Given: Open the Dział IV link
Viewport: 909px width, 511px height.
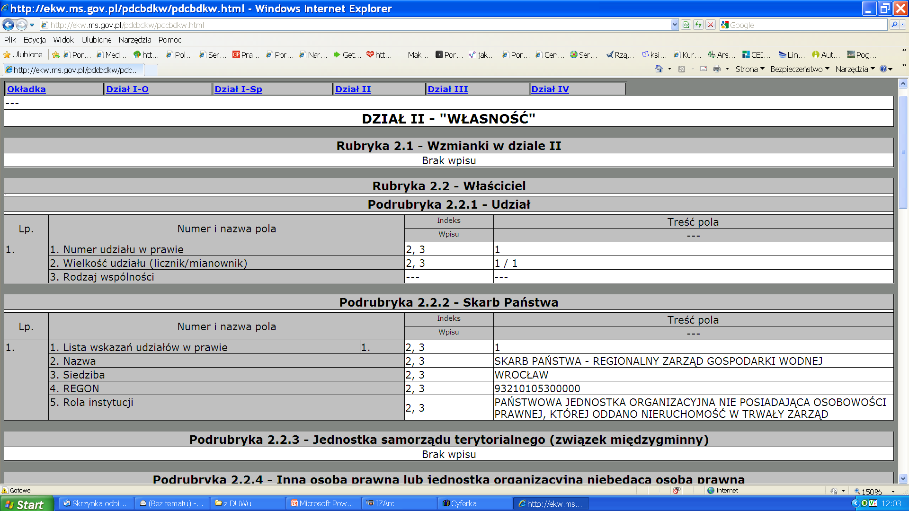Looking at the screenshot, I should pyautogui.click(x=550, y=89).
